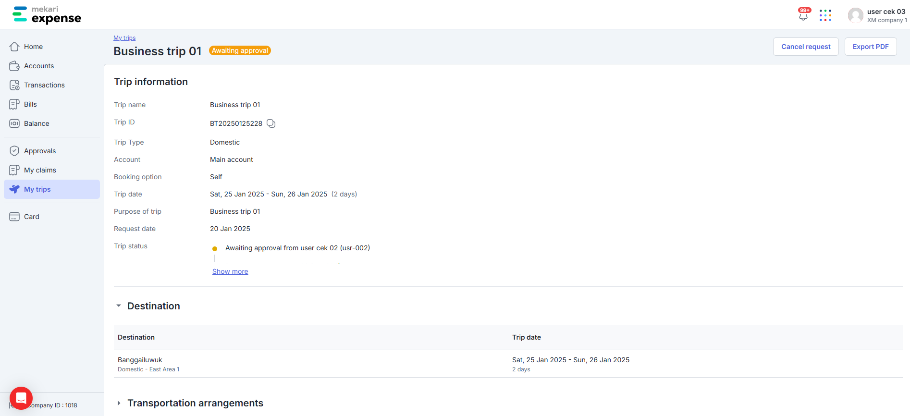Screen dimensions: 910x416
Task: Open the notifications bell
Action: pos(803,15)
